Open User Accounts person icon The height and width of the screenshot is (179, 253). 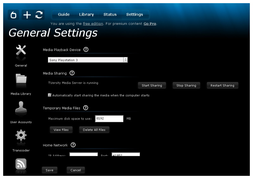tap(21, 107)
